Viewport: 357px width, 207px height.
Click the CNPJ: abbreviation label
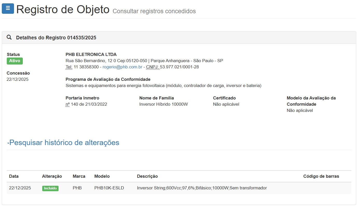153,67
